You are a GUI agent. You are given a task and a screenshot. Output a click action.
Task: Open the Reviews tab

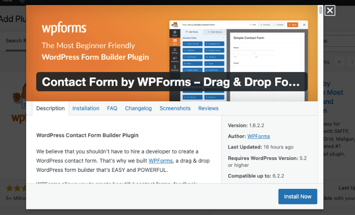click(x=208, y=108)
